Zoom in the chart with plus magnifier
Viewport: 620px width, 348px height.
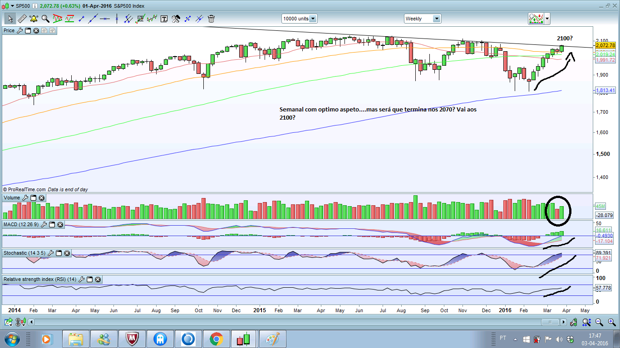click(611, 322)
